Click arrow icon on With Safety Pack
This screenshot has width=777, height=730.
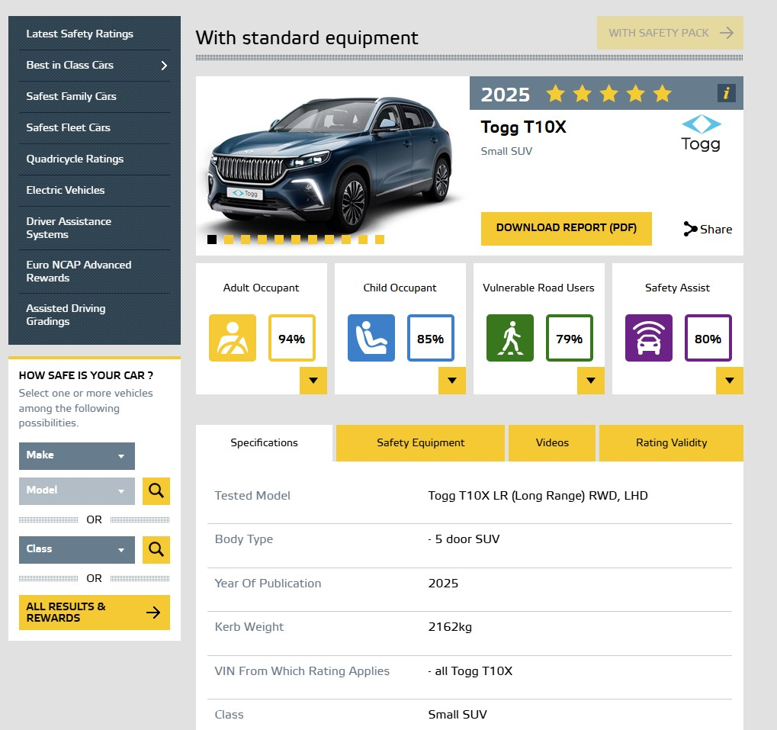pyautogui.click(x=727, y=33)
